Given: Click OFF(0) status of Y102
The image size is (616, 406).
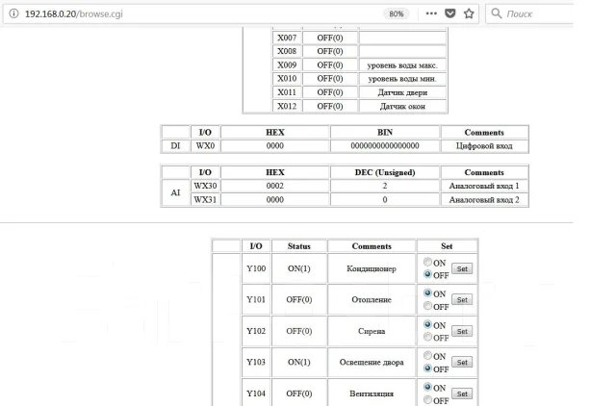Looking at the screenshot, I should click(x=299, y=331).
